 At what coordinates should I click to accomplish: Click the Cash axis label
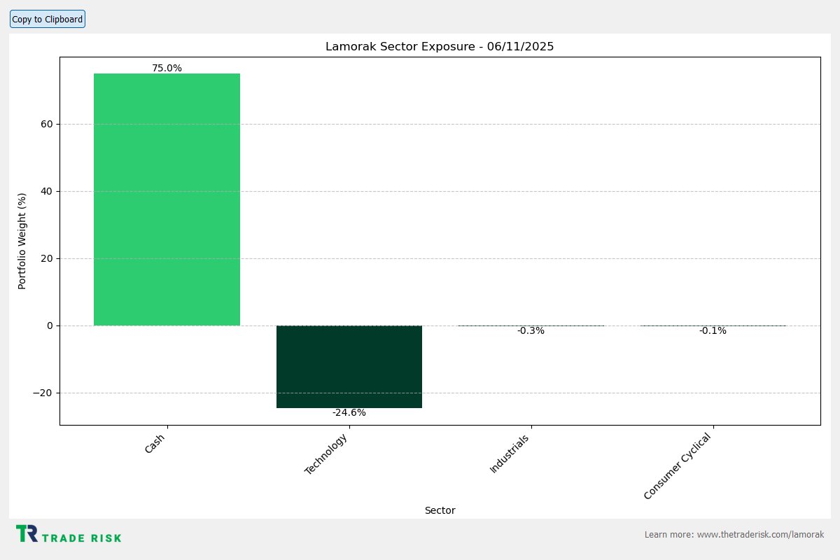click(155, 443)
